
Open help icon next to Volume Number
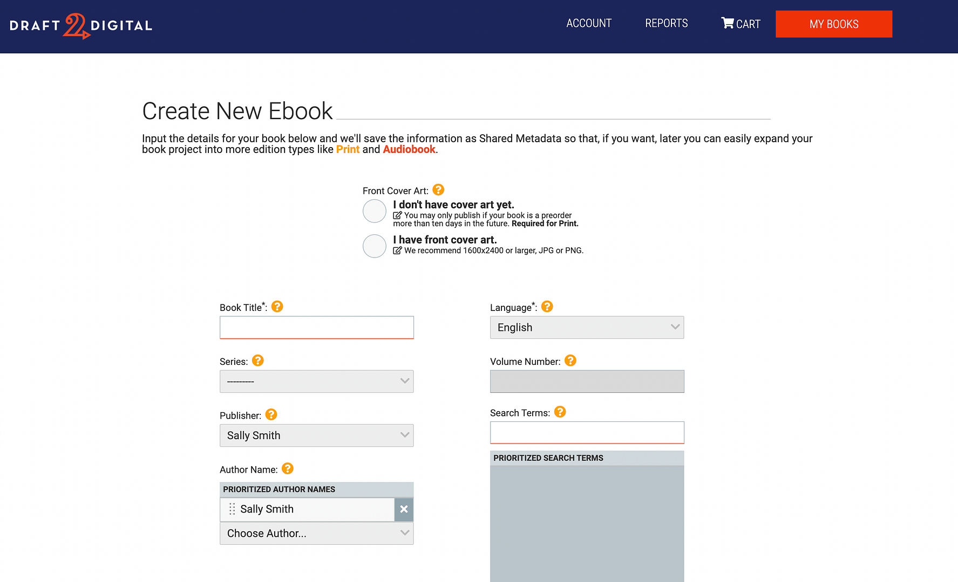[x=570, y=361]
